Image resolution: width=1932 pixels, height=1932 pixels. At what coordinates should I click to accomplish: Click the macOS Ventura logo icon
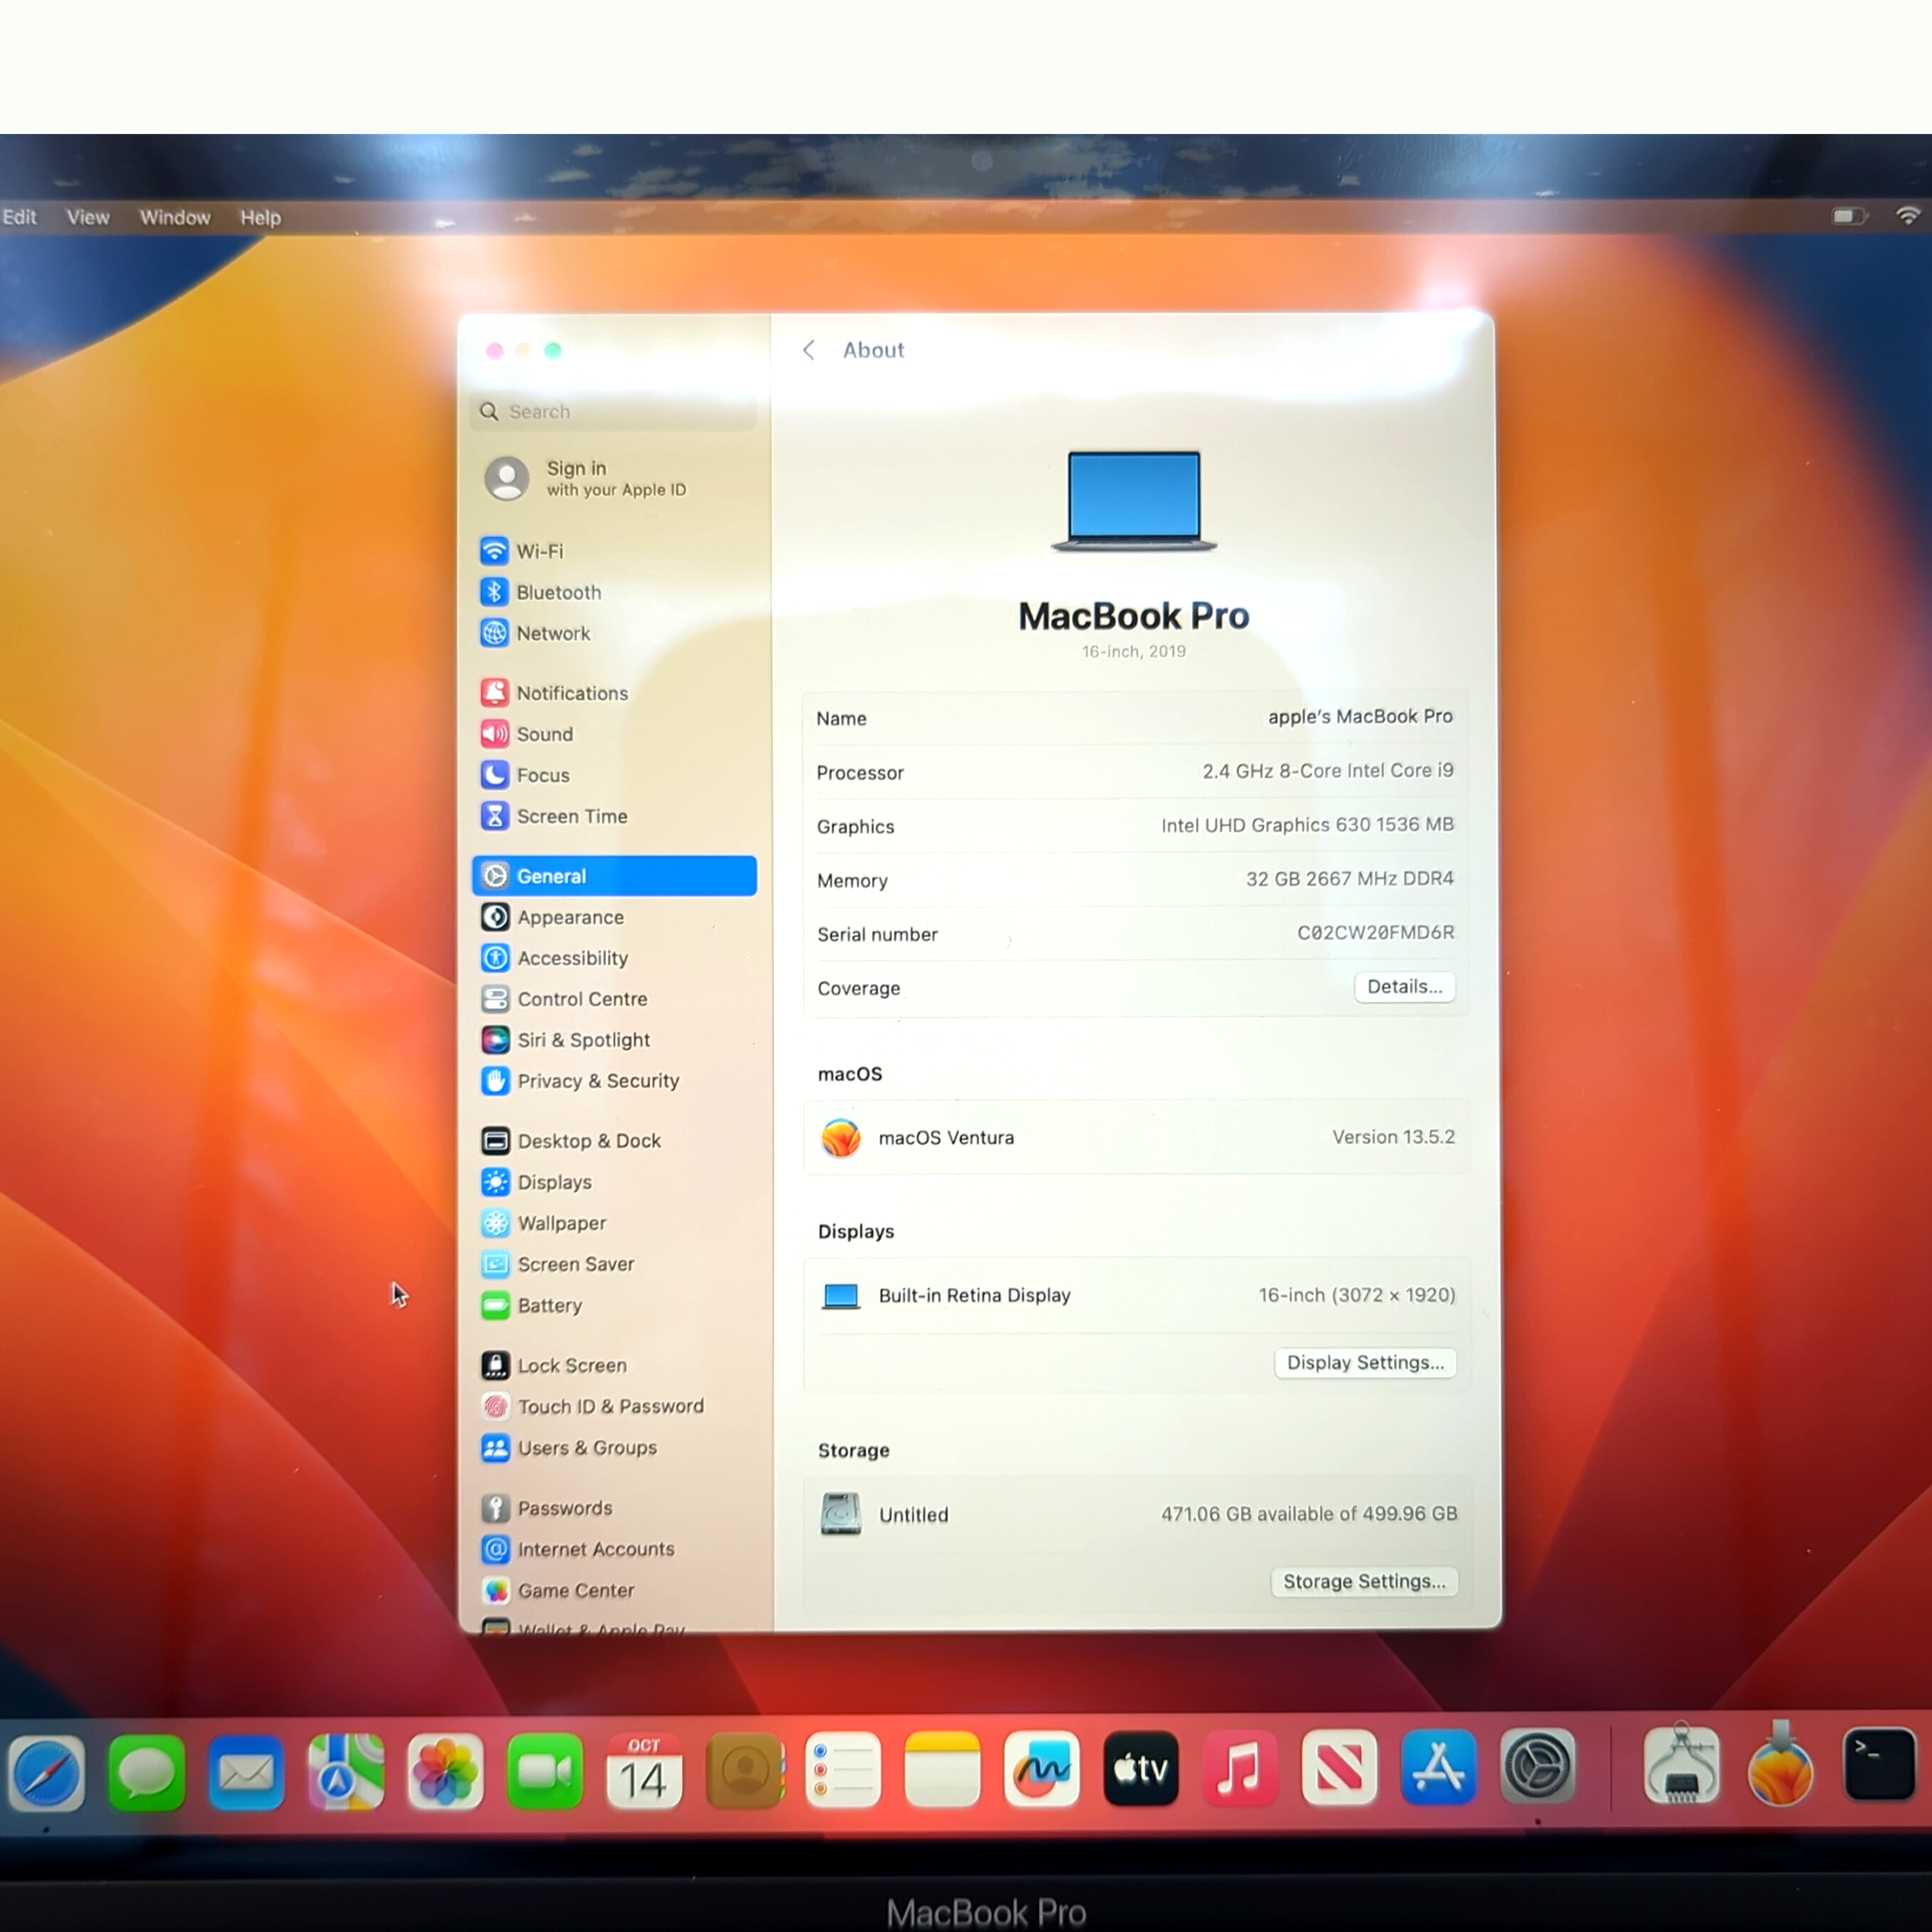pyautogui.click(x=841, y=1138)
